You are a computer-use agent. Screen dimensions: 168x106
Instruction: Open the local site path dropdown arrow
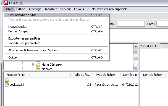pos(136,46)
